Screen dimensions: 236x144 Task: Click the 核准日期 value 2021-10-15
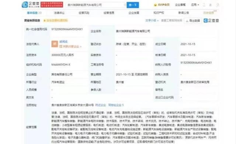tap(188, 55)
